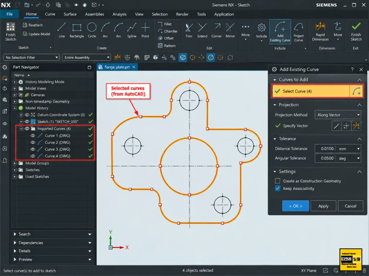This screenshot has height=276, width=369.
Task: Click the Project Curve tool
Action: (298, 32)
